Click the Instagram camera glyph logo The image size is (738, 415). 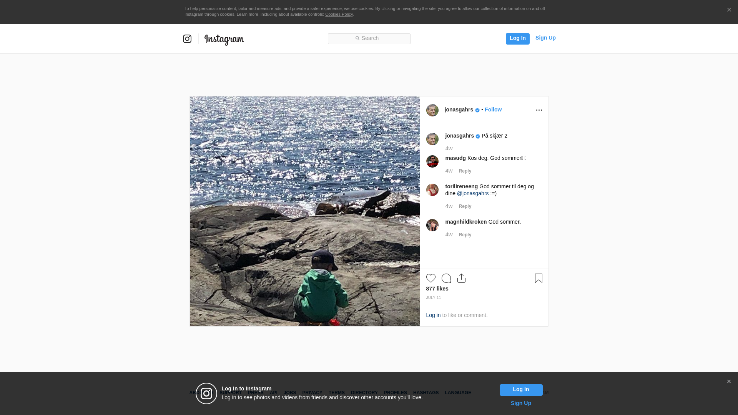tap(187, 39)
